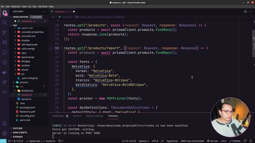Open .yarn-integrity file
This screenshot has width=255, height=143.
click(29, 78)
